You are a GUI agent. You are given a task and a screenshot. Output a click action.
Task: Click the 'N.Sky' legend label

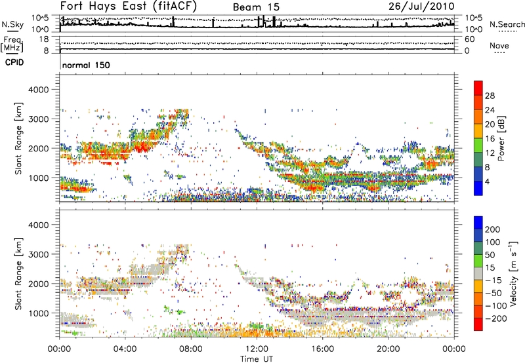12,24
